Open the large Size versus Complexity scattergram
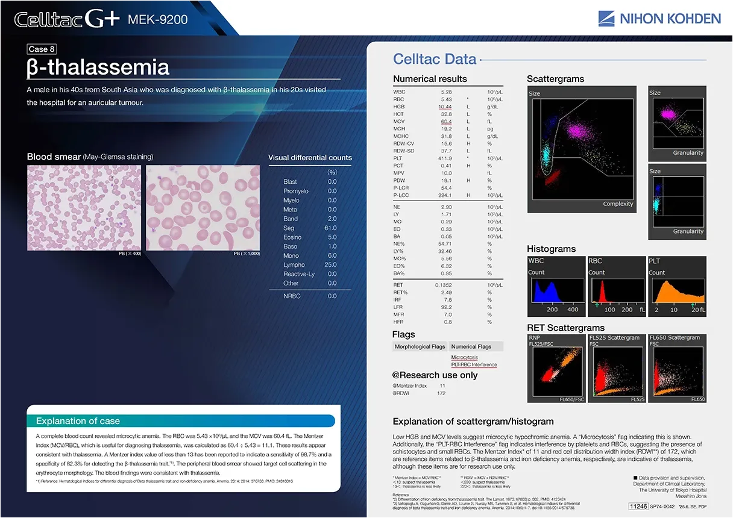This screenshot has height=518, width=733. (582, 149)
